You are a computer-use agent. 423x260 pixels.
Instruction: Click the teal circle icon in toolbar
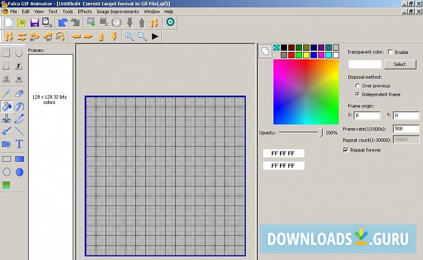click(x=171, y=22)
